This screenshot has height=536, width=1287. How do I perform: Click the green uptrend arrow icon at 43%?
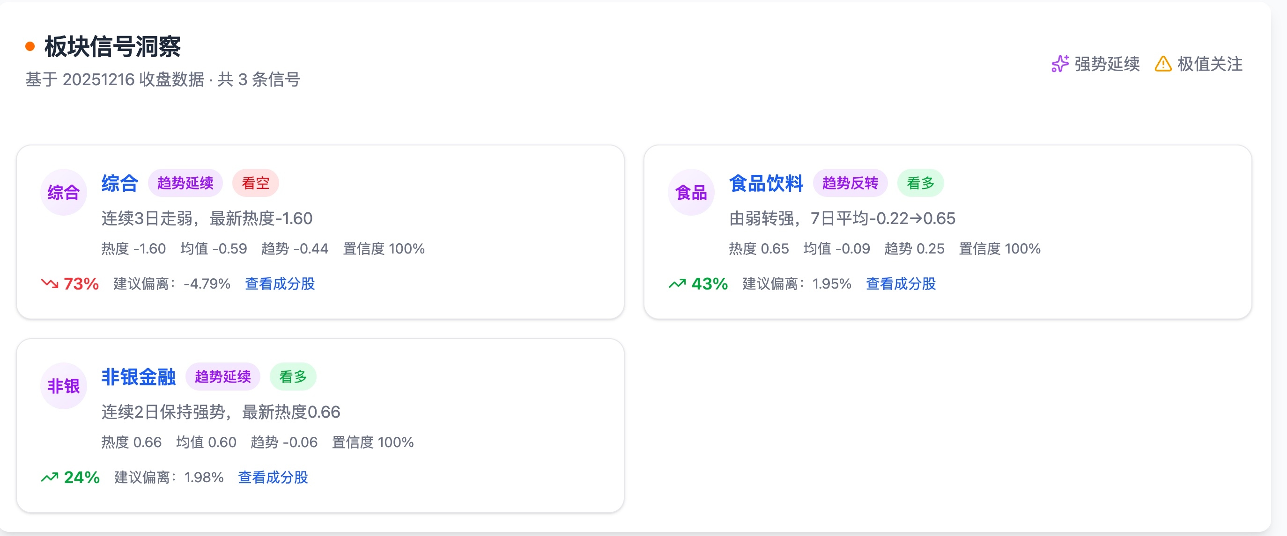(x=678, y=283)
